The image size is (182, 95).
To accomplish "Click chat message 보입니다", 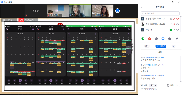I will click(145, 71).
